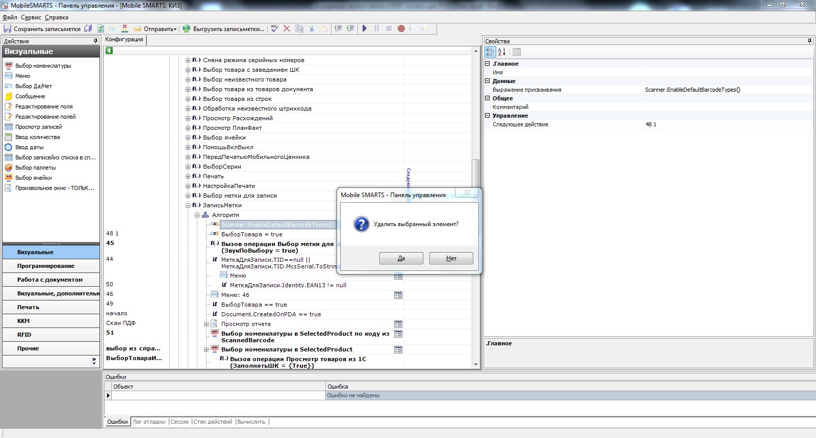Viewport: 816px width, 438px height.
Task: Click details icon on 'Меню: 46' row
Action: (x=398, y=295)
